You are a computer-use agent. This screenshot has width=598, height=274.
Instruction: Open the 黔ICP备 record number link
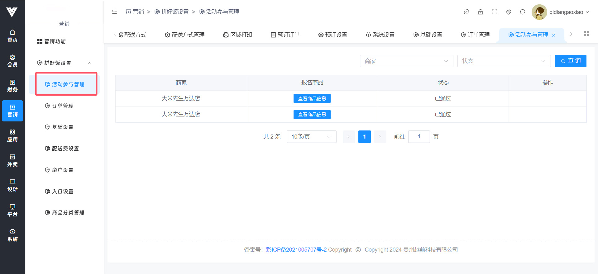296,250
